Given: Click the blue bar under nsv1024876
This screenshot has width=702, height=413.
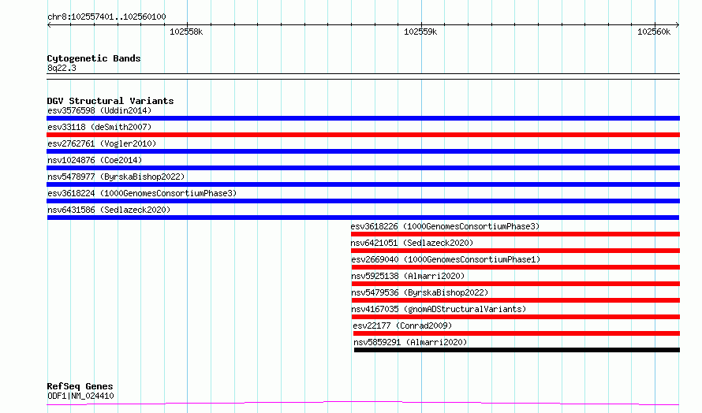Looking at the screenshot, I should coord(363,168).
